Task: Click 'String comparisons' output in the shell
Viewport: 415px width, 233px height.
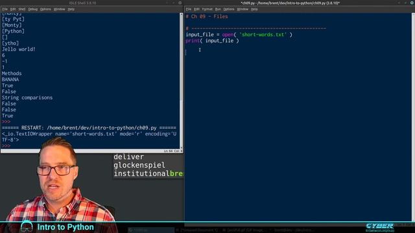Action: [27, 98]
